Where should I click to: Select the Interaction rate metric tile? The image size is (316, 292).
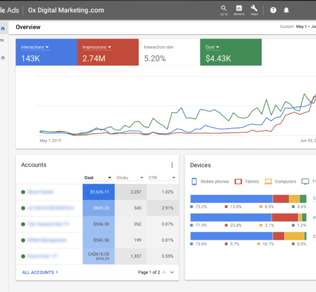tap(169, 52)
